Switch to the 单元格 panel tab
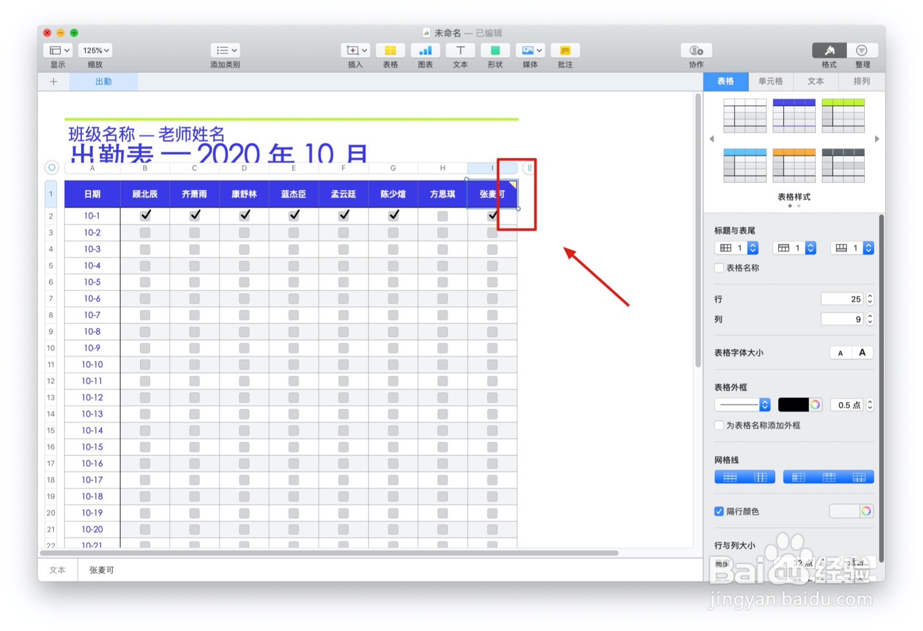 tap(771, 81)
